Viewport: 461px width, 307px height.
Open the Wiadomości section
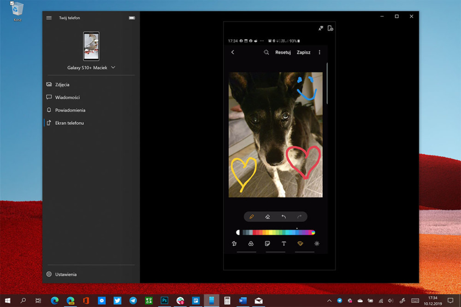[x=91, y=97]
